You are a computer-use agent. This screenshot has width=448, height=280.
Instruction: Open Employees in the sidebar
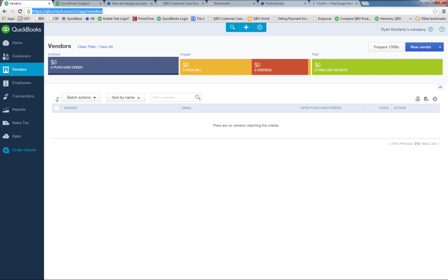click(22, 83)
